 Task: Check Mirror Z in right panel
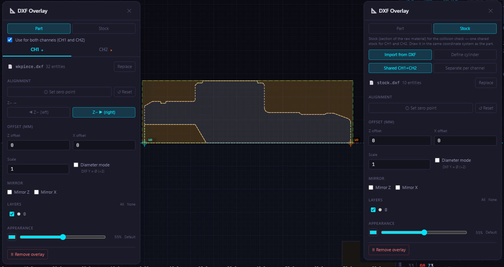click(371, 187)
